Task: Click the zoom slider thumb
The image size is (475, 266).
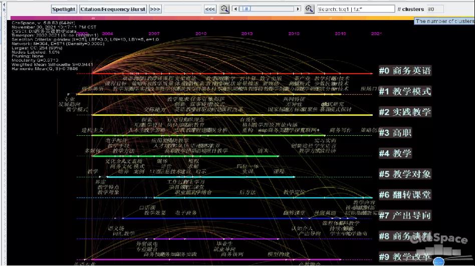Action: (246, 9)
